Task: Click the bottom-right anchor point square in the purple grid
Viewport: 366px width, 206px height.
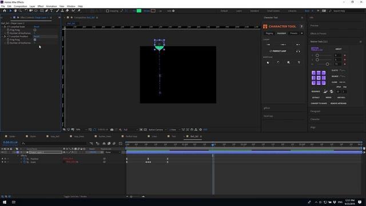Action: tap(324, 82)
